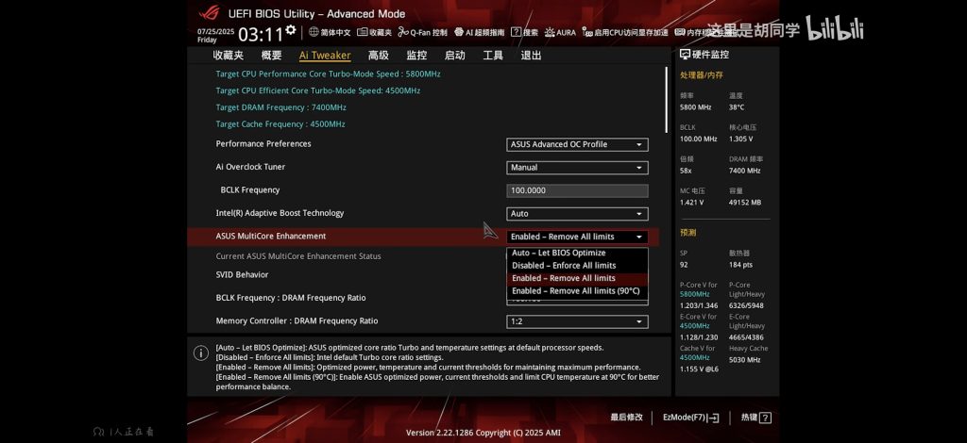Click the Version 2.22.1286 copyright text
967x443 pixels.
click(x=483, y=433)
